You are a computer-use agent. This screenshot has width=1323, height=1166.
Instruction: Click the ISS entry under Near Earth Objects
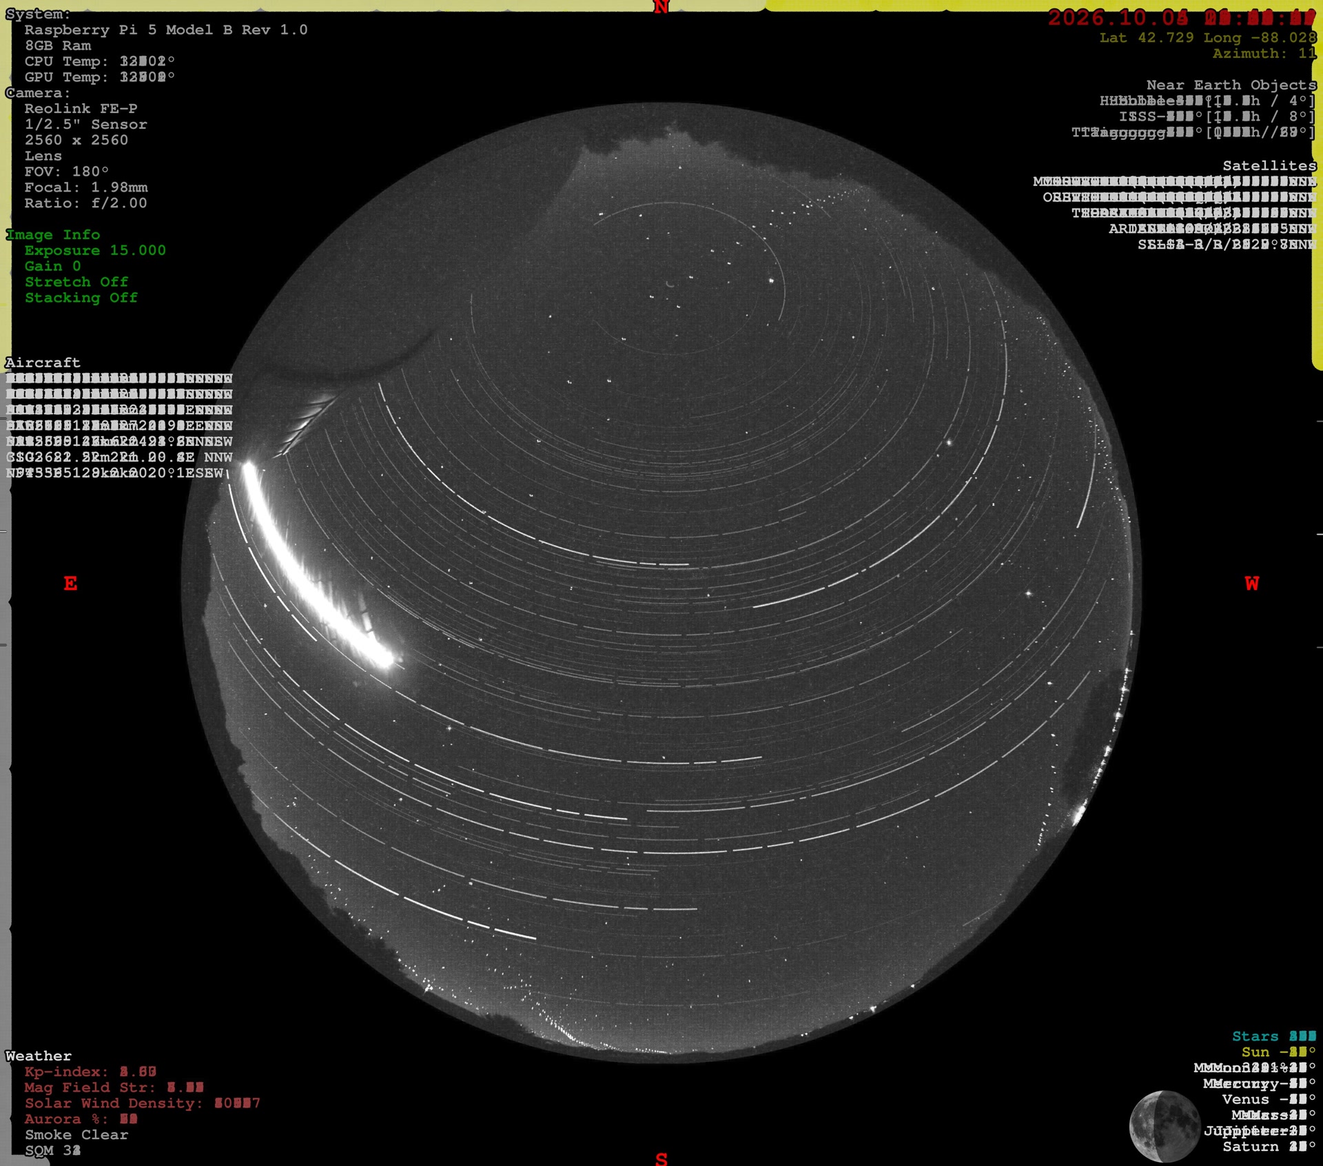1218,116
